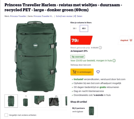Click the heart wishlist icon
Image resolution: width=134 pixels, height=119 pixels.
[x=98, y=72]
